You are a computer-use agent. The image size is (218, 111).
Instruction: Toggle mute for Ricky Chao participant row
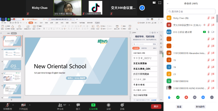pos(208,18)
